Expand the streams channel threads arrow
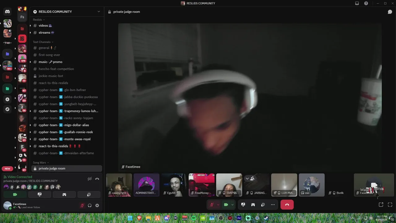The width and height of the screenshot is (396, 223). click(x=30, y=33)
